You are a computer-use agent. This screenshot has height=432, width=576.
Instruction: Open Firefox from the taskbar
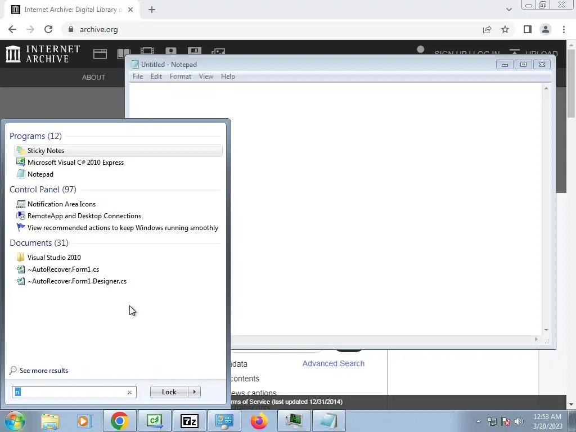click(x=259, y=421)
